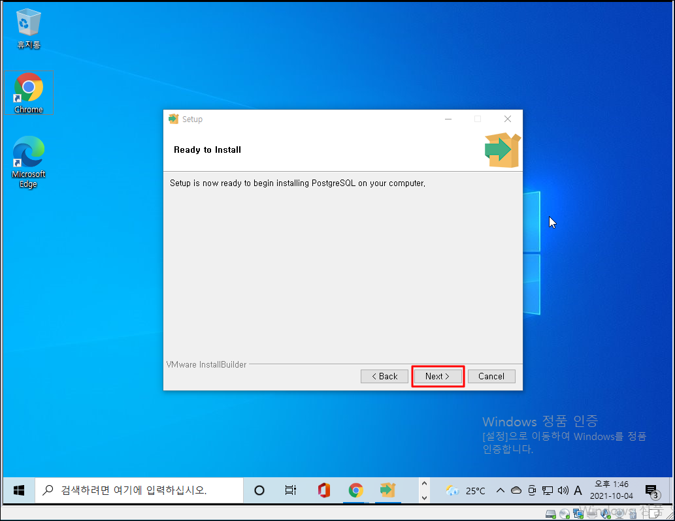
Task: Open the volume speaker tray icon
Action: [563, 490]
